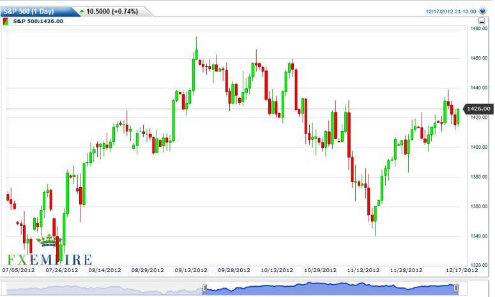The width and height of the screenshot is (495, 297).
Task: Click the greyed-out earlier range in navigator
Action: coord(102,289)
